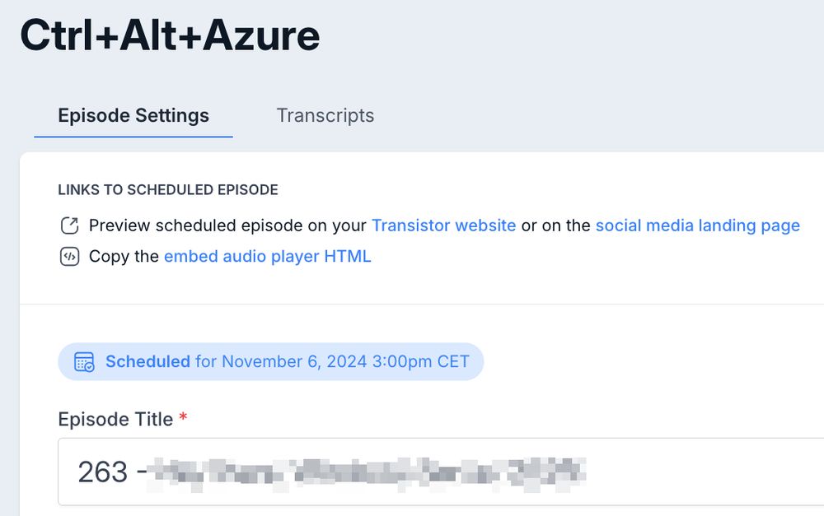The image size is (824, 516).
Task: Click the embed audio player HTML link
Action: point(268,257)
